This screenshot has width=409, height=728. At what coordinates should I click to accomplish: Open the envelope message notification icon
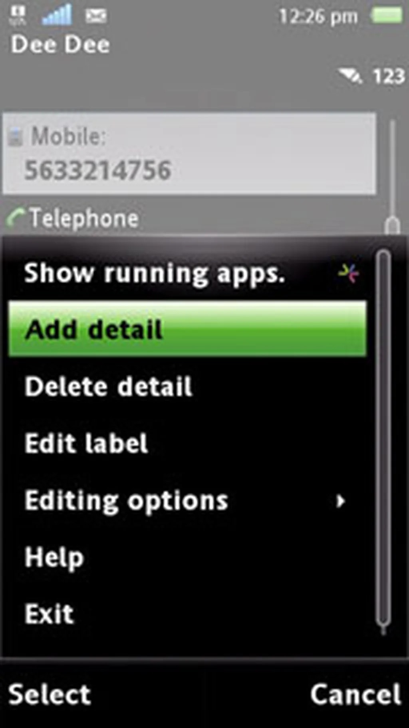point(96,16)
